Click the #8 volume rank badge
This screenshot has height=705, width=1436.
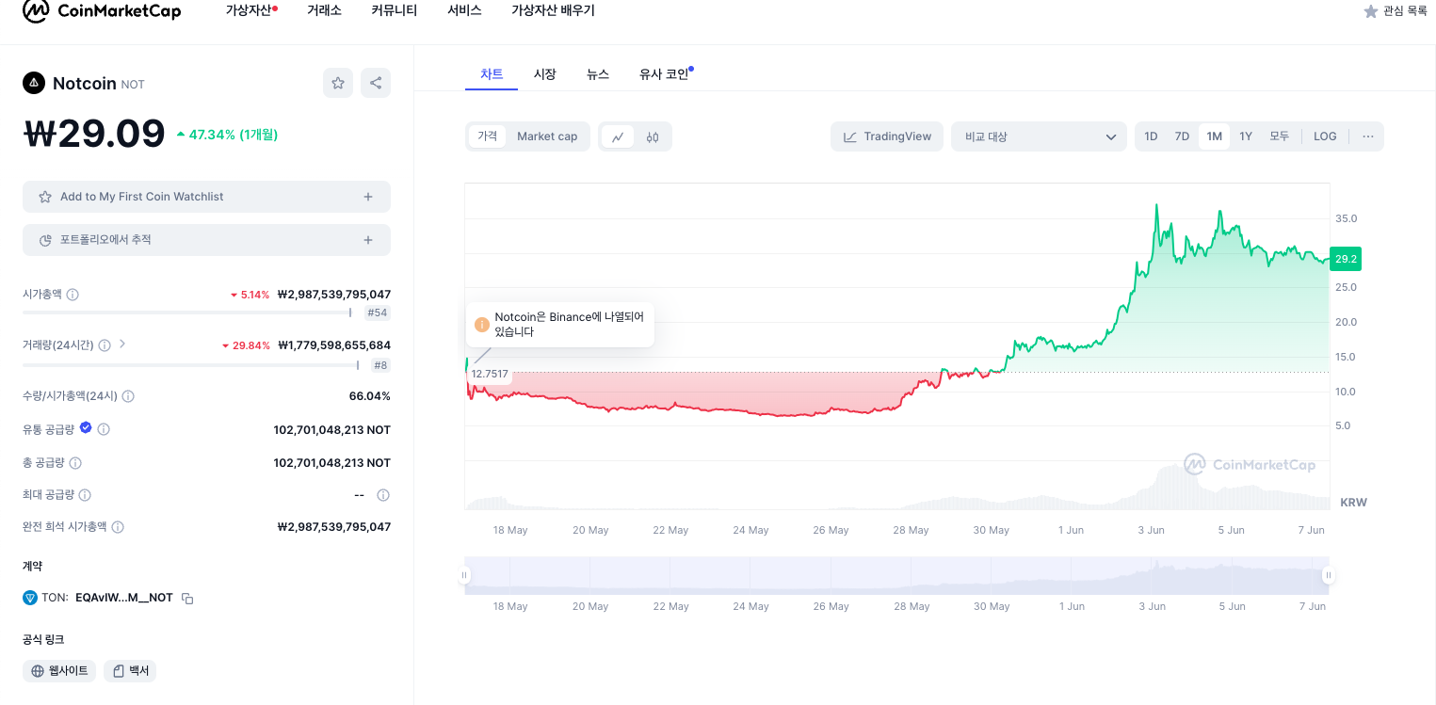[380, 365]
